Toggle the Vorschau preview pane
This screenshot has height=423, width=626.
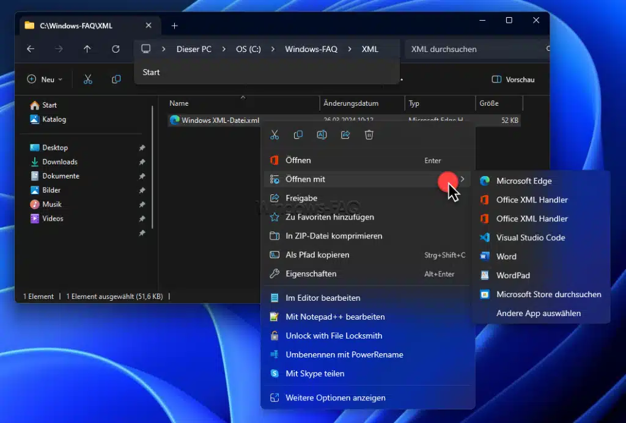click(513, 79)
